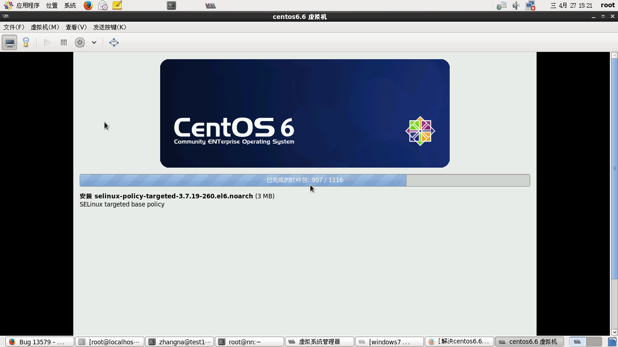618x347 pixels.
Task: Launch mail client from top panel
Action: coord(103,5)
